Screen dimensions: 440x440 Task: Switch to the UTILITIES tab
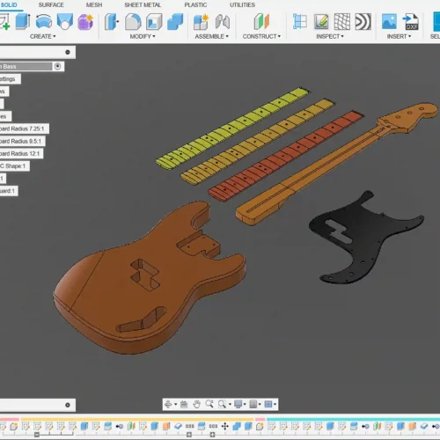click(242, 5)
